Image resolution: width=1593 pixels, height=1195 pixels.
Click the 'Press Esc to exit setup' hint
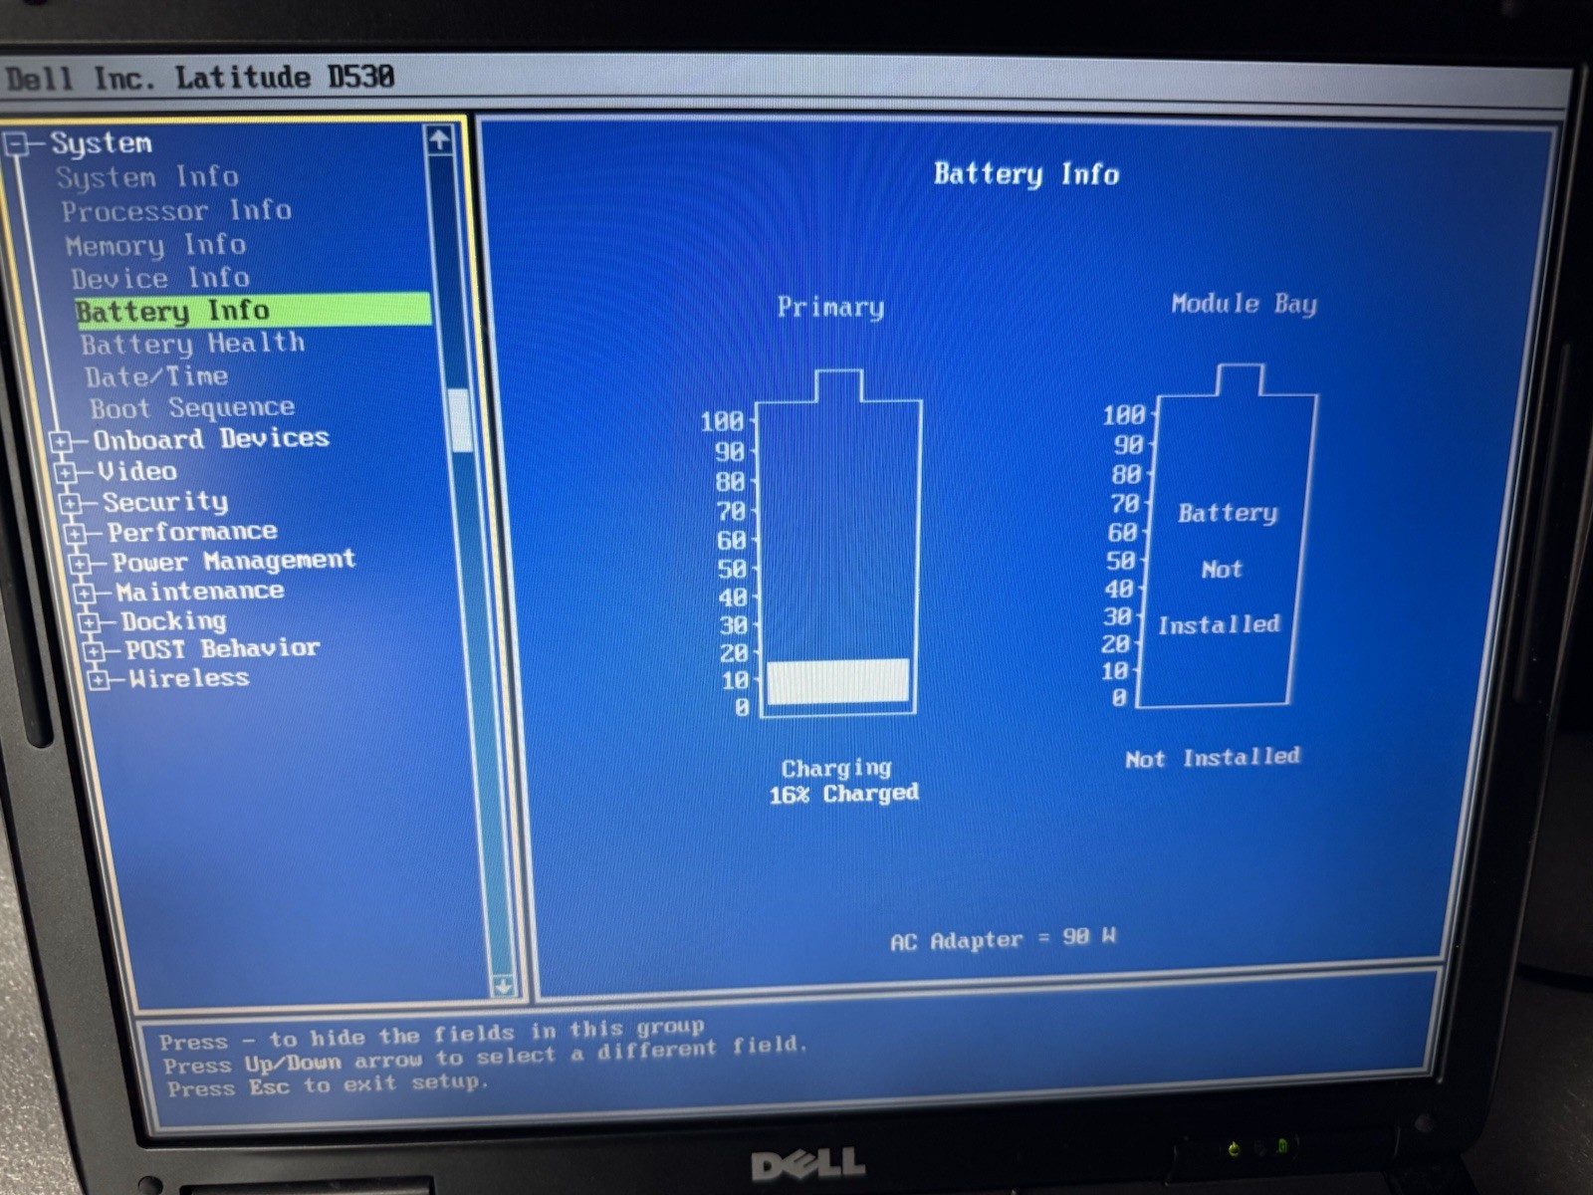[328, 1085]
